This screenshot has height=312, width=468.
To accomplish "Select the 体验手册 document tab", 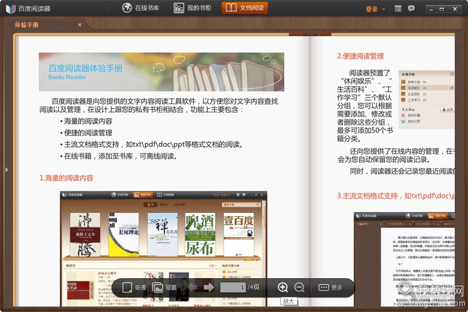I will [27, 25].
